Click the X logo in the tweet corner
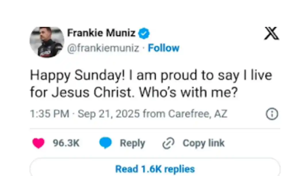 271,34
